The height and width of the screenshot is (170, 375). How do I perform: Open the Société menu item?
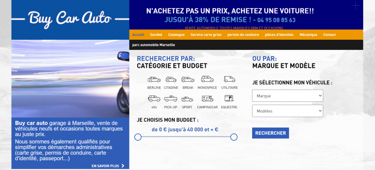click(x=156, y=35)
